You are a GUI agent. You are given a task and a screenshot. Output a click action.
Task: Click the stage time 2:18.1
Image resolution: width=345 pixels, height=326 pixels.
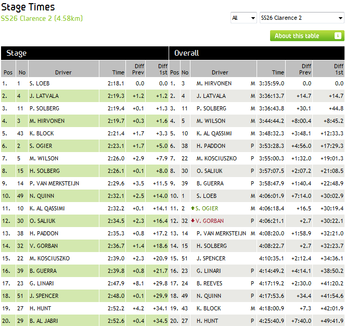click(116, 83)
